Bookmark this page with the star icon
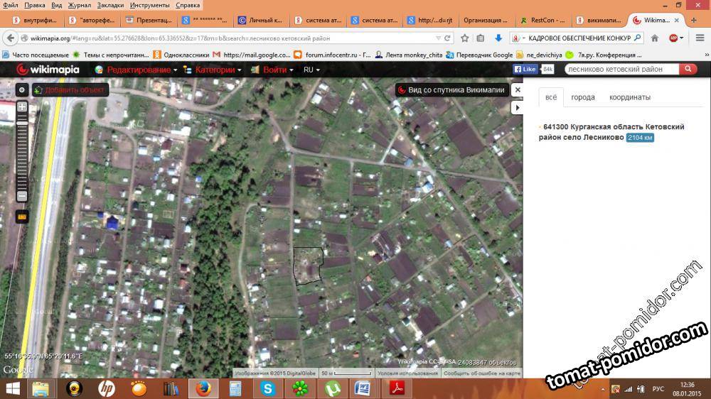This screenshot has height=399, width=711. point(465,38)
